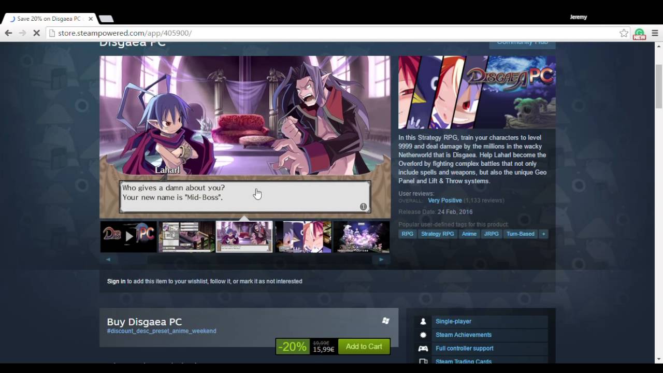This screenshot has height=373, width=663.
Task: Click the Turn-Based tag
Action: pyautogui.click(x=521, y=234)
